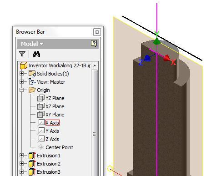Click the Y Axis icon
211x176 pixels.
coord(41,131)
